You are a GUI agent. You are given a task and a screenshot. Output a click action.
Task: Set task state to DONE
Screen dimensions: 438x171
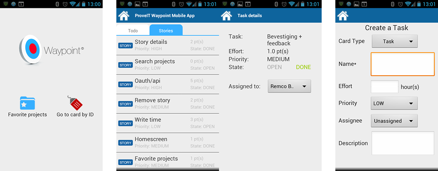point(303,67)
